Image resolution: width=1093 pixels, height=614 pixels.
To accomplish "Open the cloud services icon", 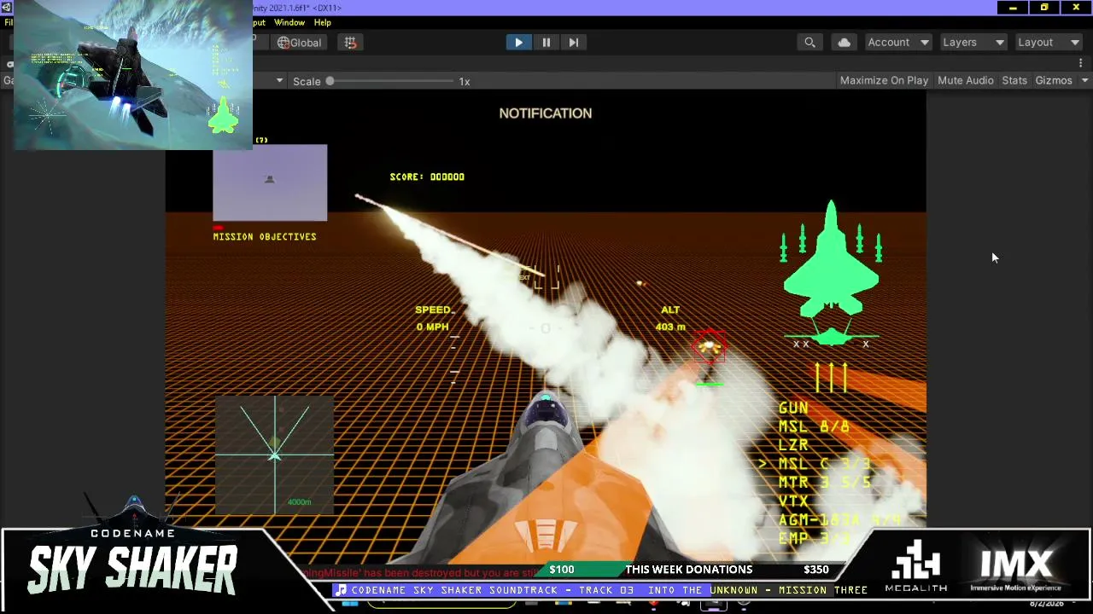I will coord(844,43).
